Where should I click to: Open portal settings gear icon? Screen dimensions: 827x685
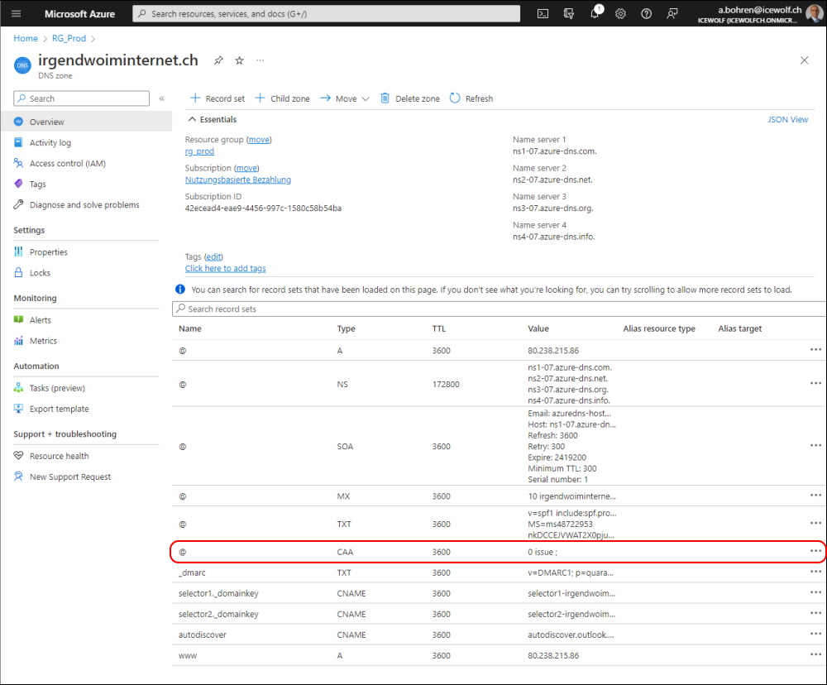[620, 14]
